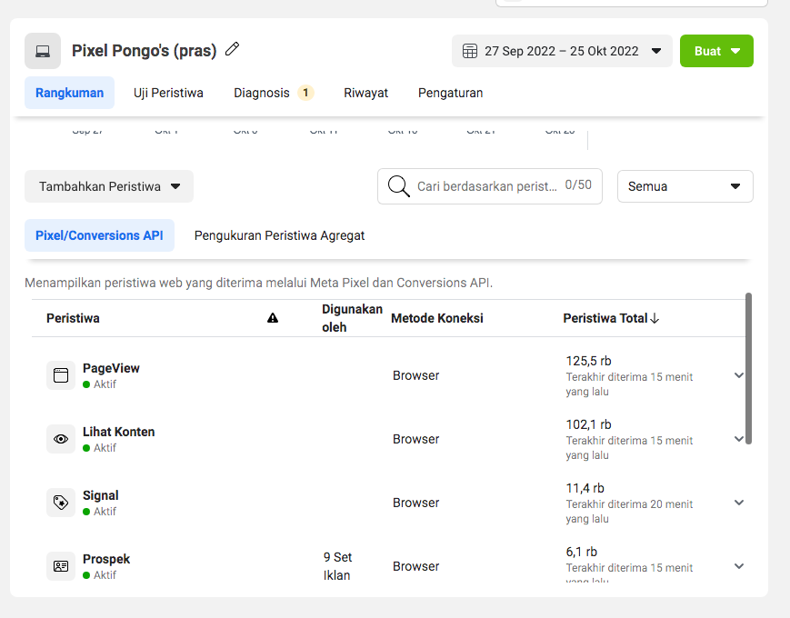Click the Lihat Konten eye icon

(61, 439)
